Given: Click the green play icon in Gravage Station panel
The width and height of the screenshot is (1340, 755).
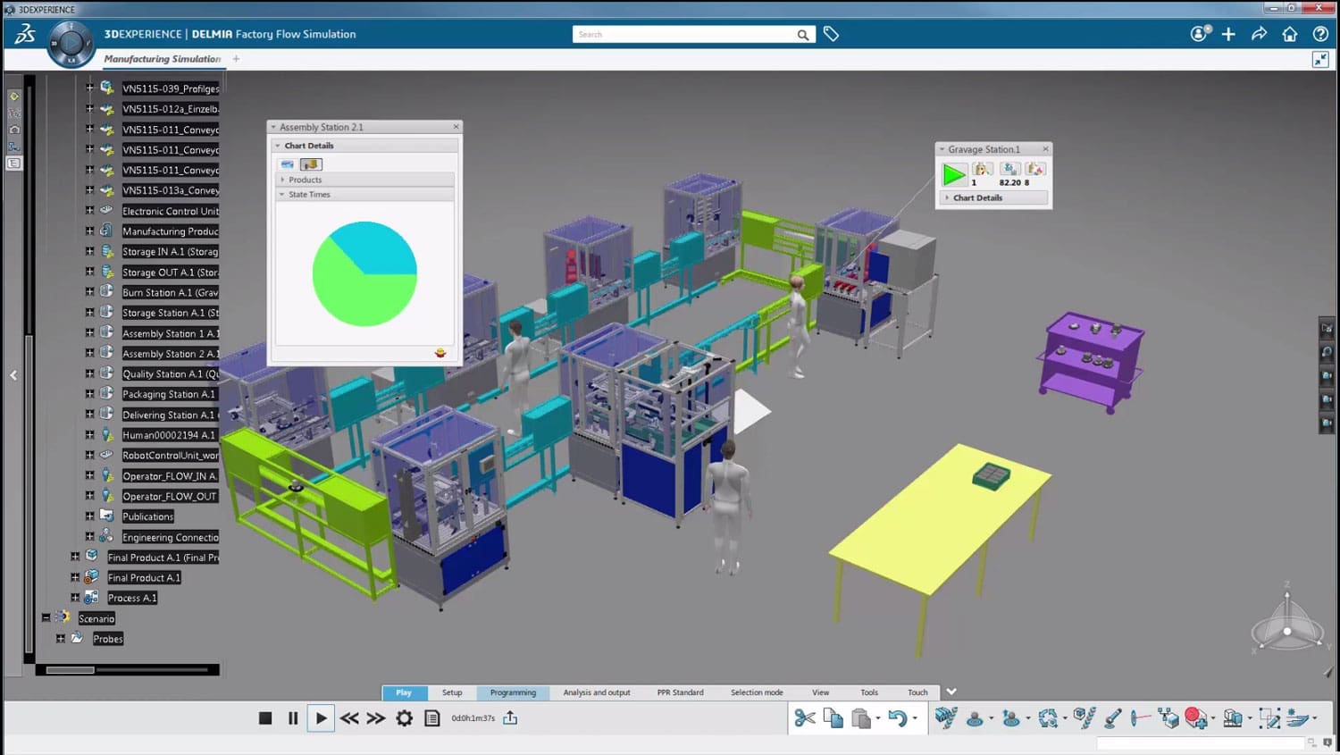Looking at the screenshot, I should [x=954, y=174].
